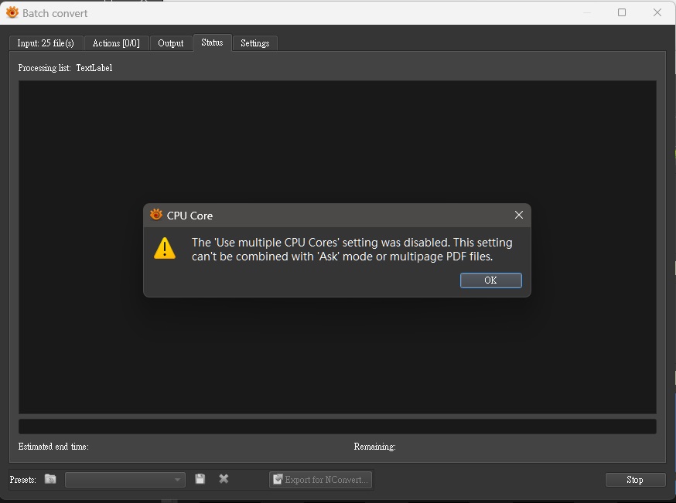
Task: Click the 'Processing list:' label
Action: coord(44,68)
